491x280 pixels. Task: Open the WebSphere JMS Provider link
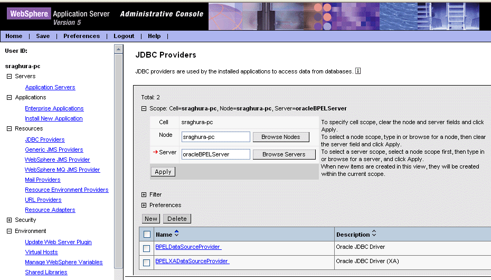tap(58, 160)
